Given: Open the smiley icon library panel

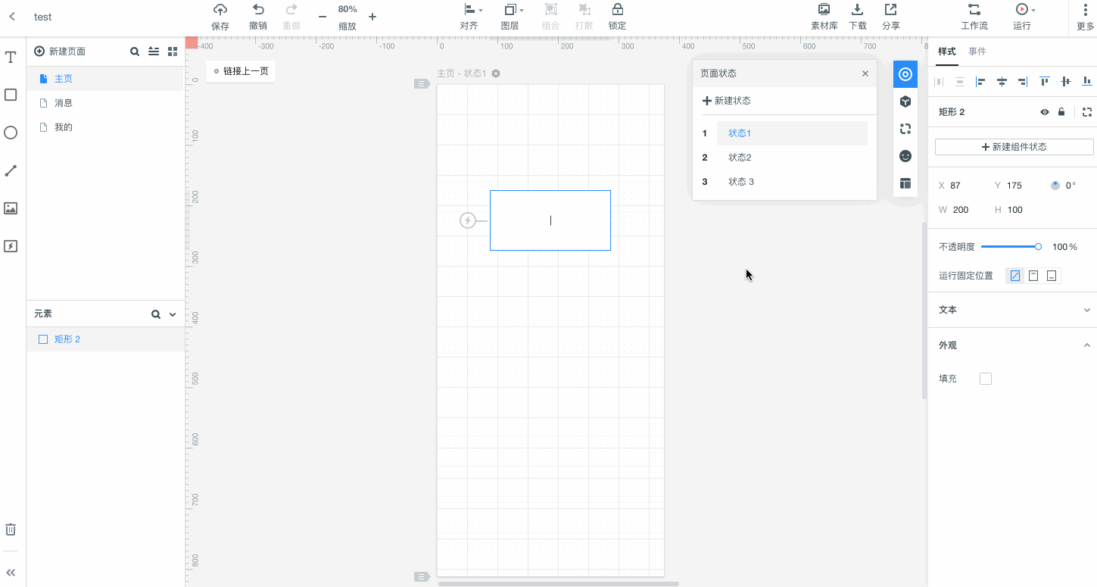Looking at the screenshot, I should [x=905, y=156].
